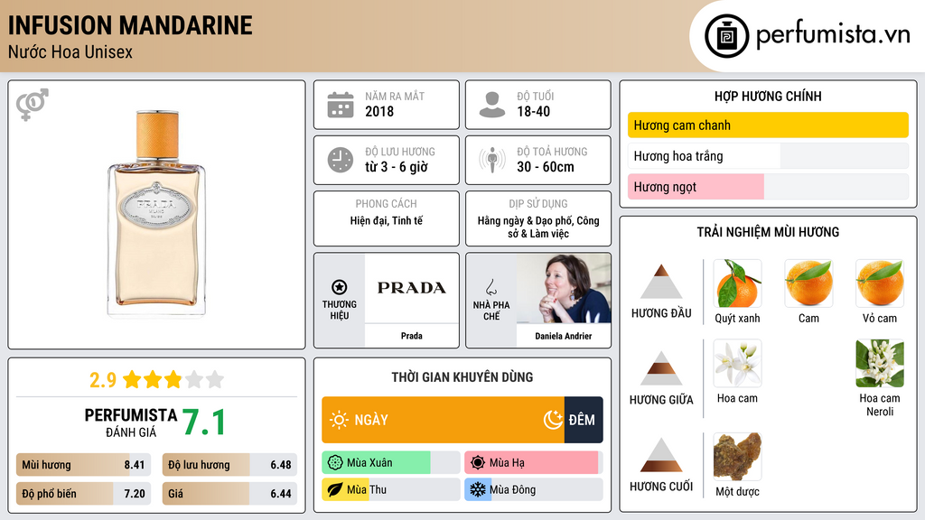Click the nose icon above Nhà pha chế
The width and height of the screenshot is (925, 520).
pyautogui.click(x=491, y=287)
